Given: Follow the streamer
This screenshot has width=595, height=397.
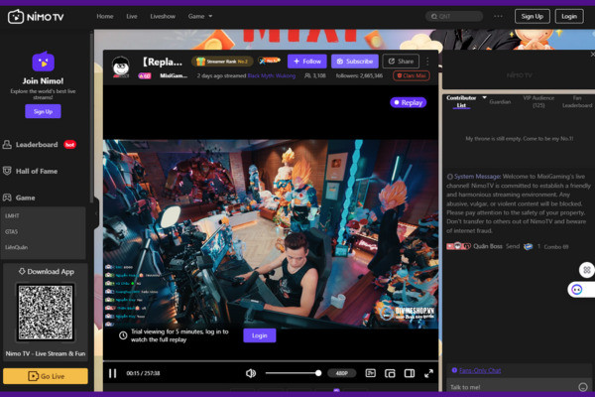Looking at the screenshot, I should click(307, 62).
